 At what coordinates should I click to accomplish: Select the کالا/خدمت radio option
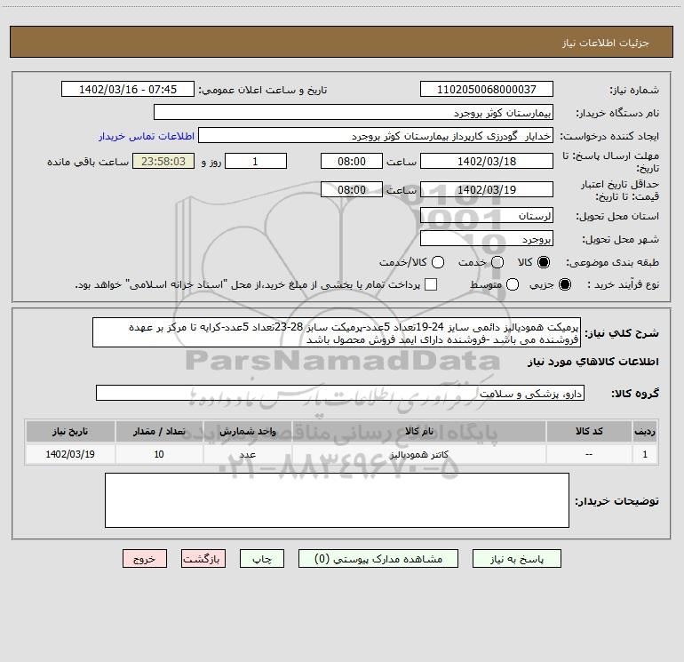click(x=438, y=262)
